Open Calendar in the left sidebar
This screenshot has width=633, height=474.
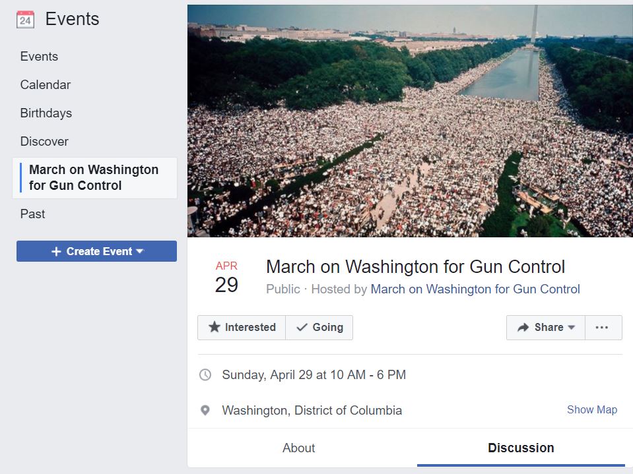coord(46,84)
